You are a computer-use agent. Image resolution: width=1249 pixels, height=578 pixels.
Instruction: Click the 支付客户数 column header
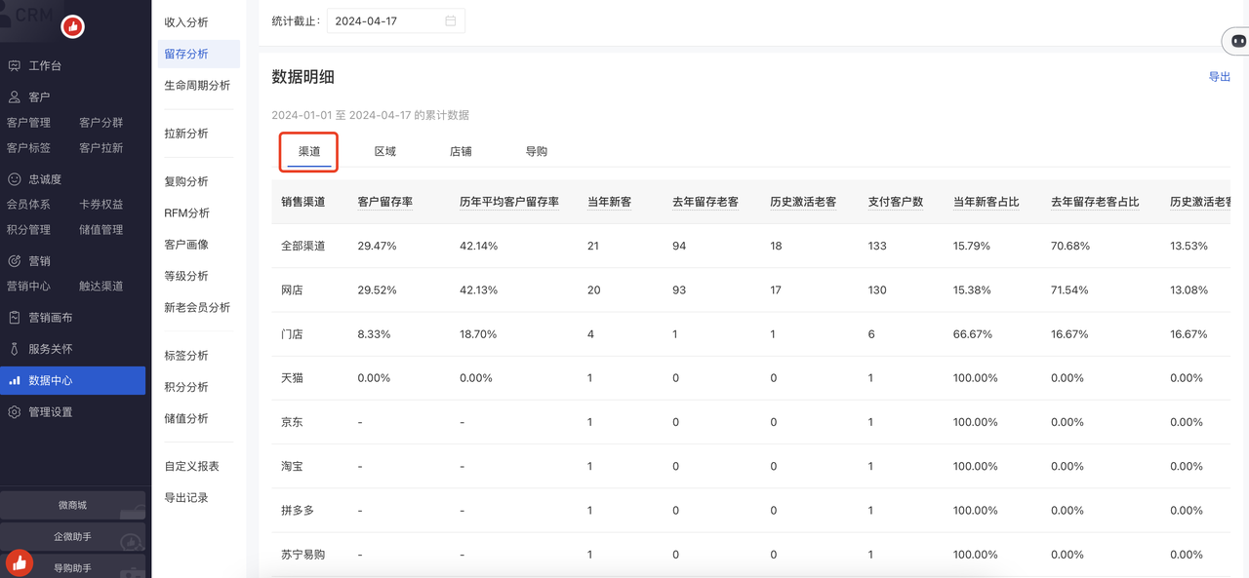(896, 202)
